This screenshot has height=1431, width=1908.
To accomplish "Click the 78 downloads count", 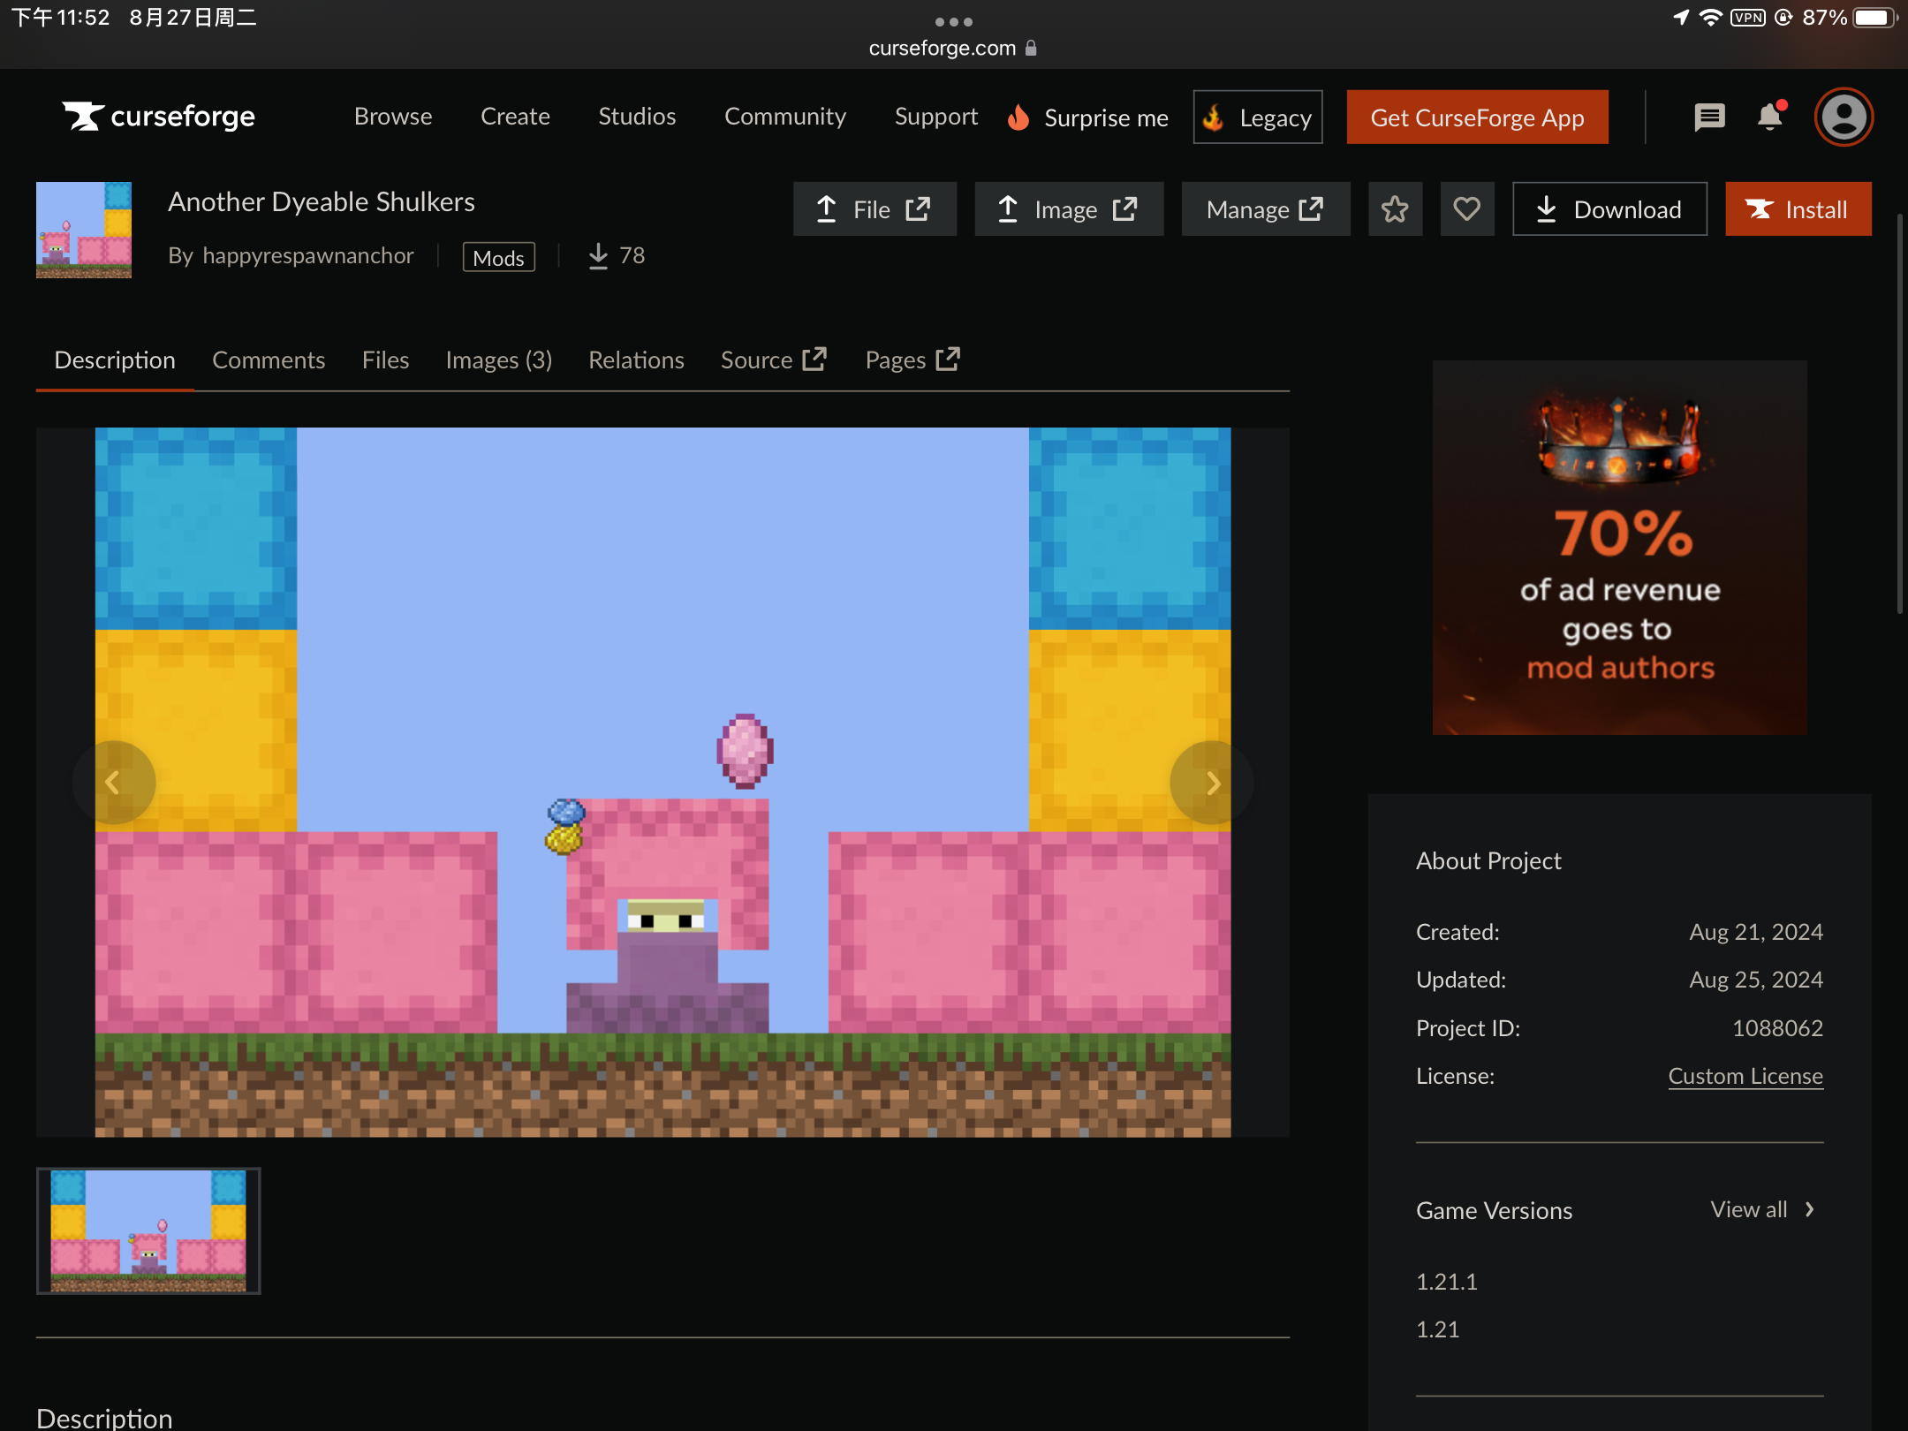I will tap(617, 255).
